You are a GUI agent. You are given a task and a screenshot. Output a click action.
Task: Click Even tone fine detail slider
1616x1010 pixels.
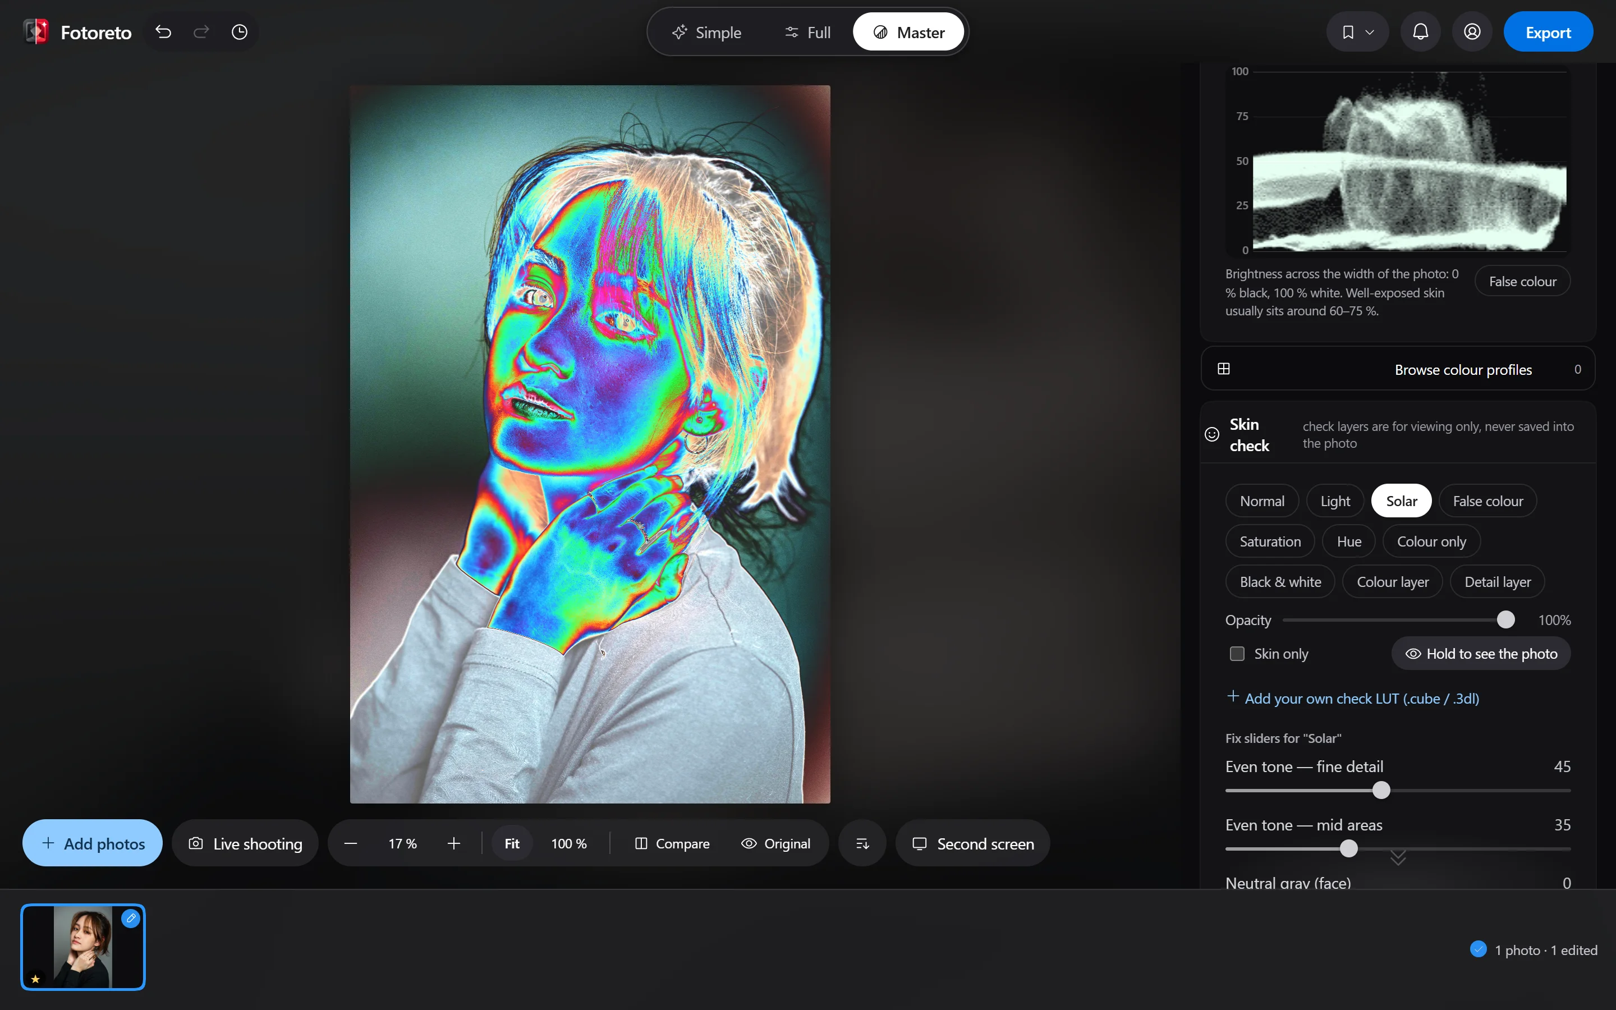tap(1398, 790)
